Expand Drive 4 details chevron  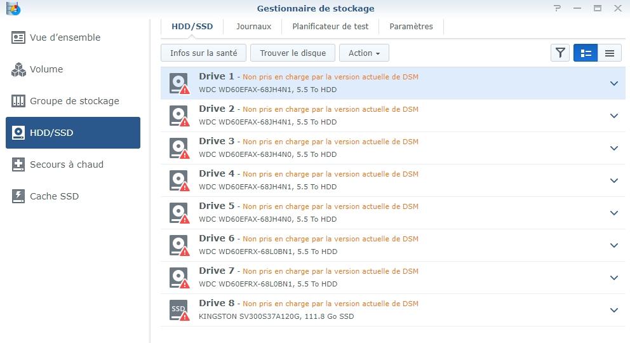[x=614, y=181]
